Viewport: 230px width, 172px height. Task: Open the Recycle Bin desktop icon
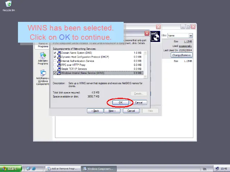coord(9,6)
